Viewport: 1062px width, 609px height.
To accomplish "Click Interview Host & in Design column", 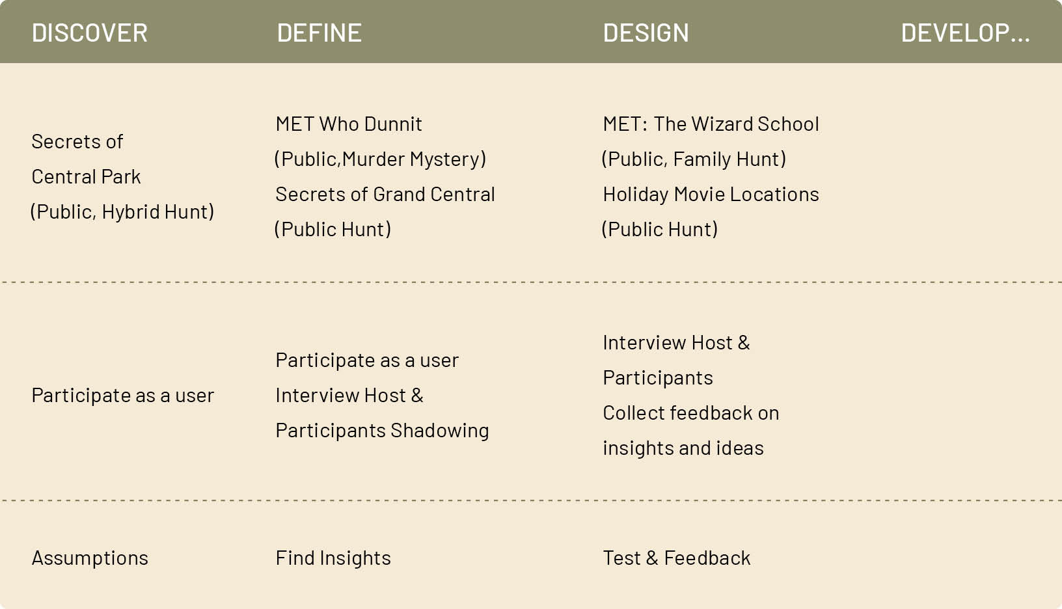I will [676, 342].
